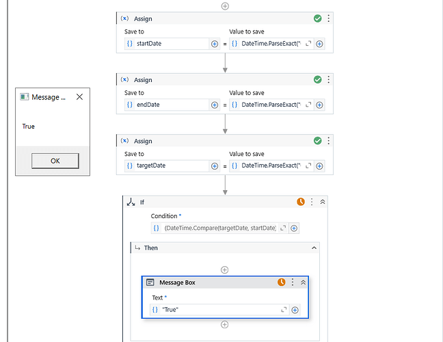This screenshot has height=342, width=443.
Task: Collapse the If activity
Action: [323, 202]
